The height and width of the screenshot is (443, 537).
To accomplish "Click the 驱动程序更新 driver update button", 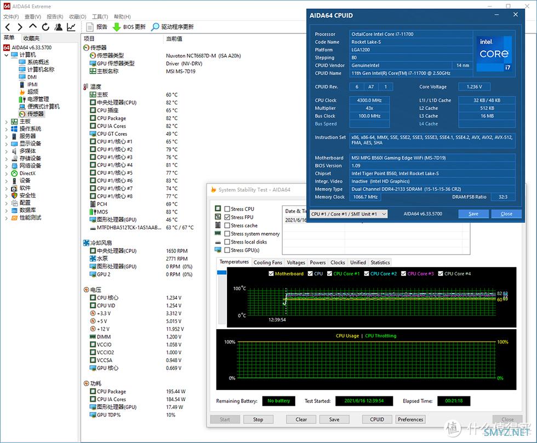I will pyautogui.click(x=173, y=27).
